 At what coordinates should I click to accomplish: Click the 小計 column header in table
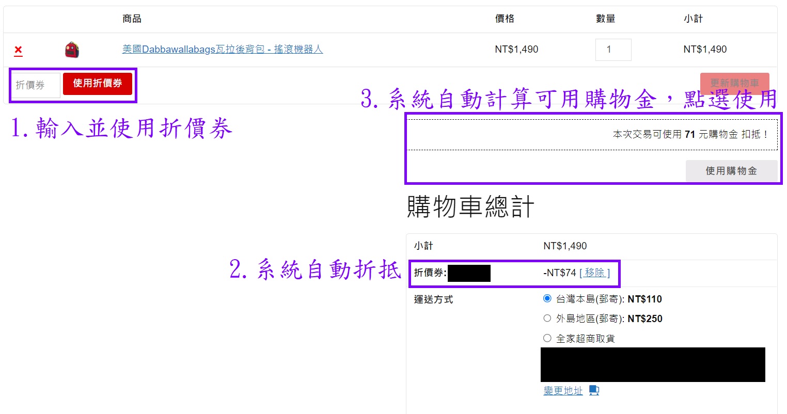coord(693,19)
